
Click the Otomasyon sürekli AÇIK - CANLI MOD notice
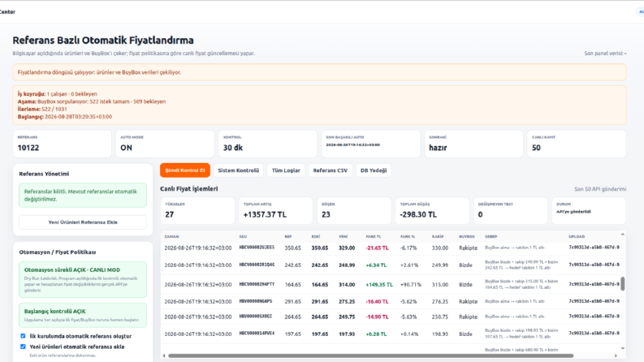(x=83, y=279)
